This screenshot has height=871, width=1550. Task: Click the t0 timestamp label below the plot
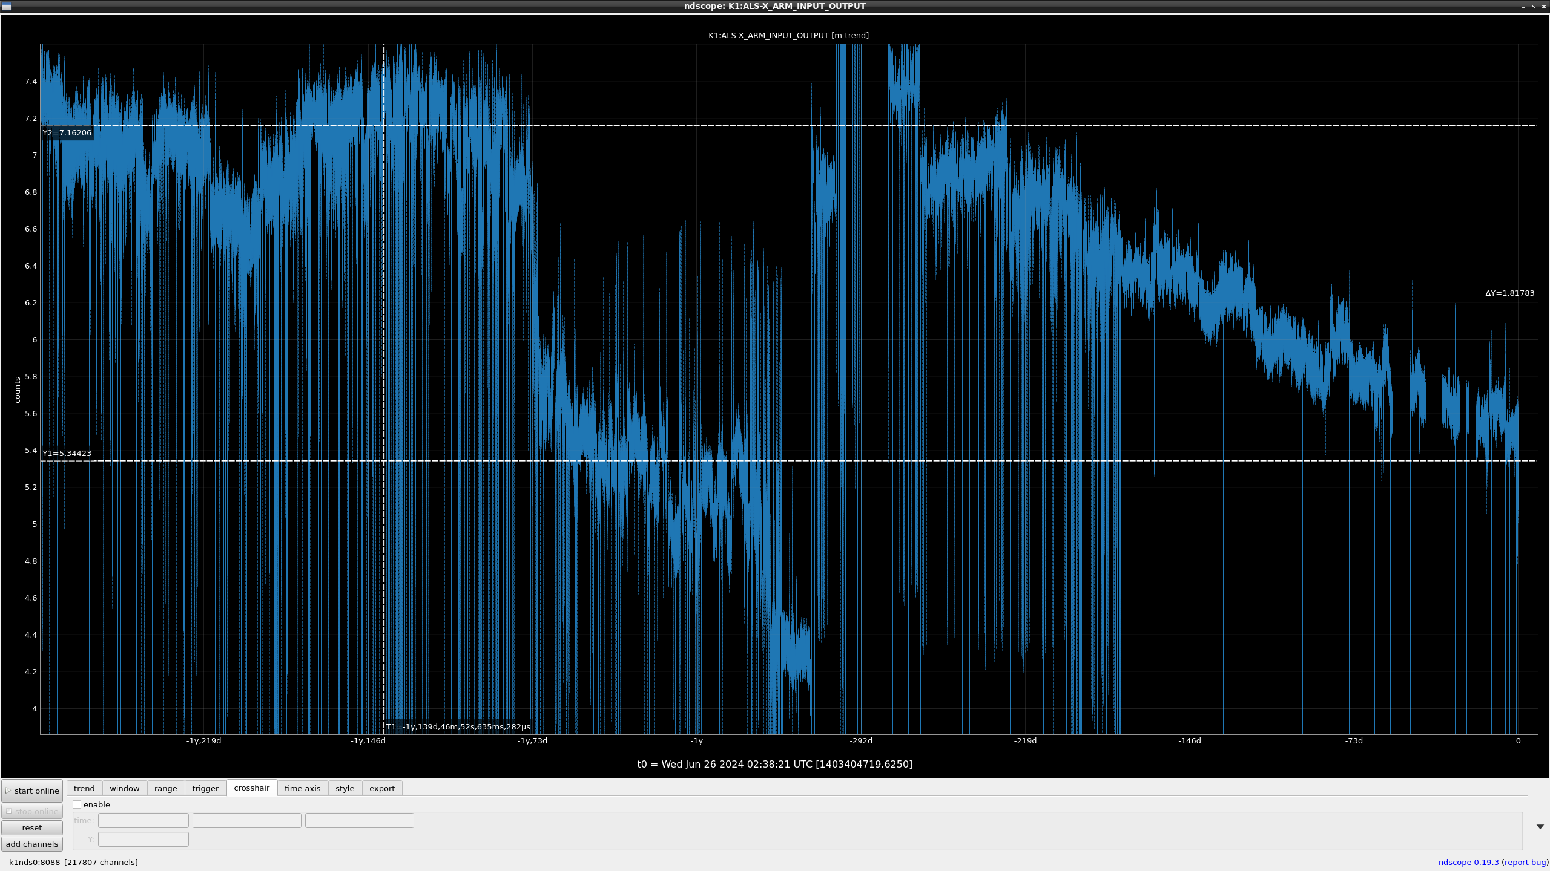[x=774, y=764]
